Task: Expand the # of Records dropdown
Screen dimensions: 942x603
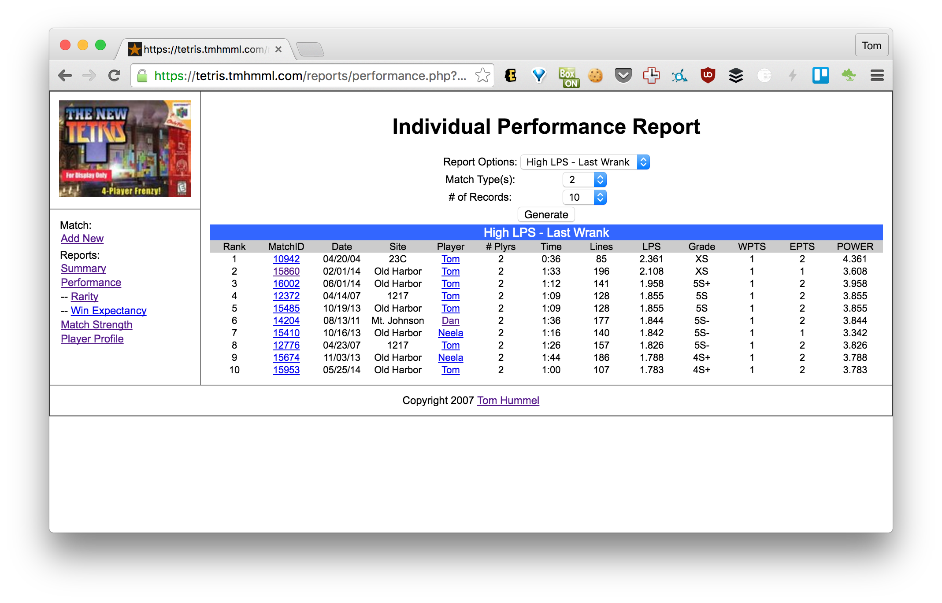Action: (x=584, y=197)
